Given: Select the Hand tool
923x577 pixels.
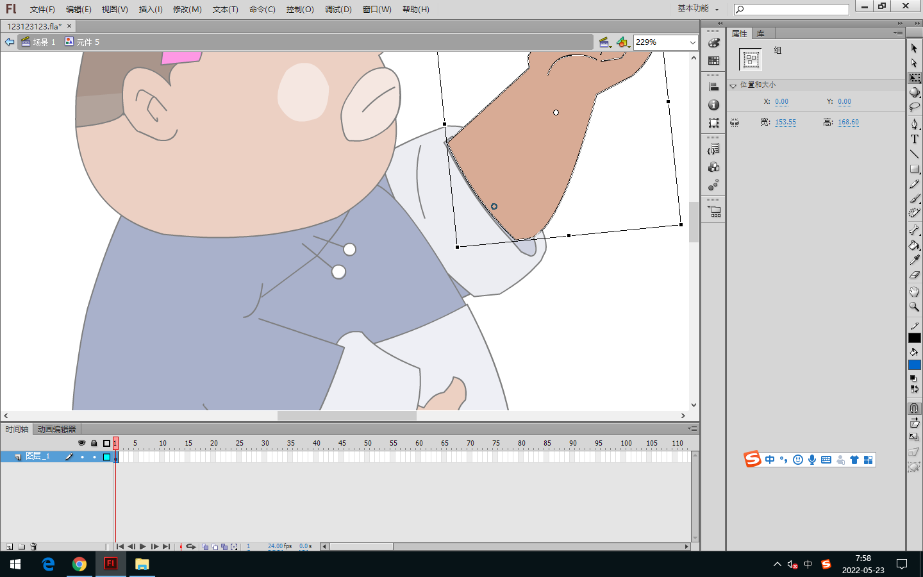Looking at the screenshot, I should (x=915, y=292).
